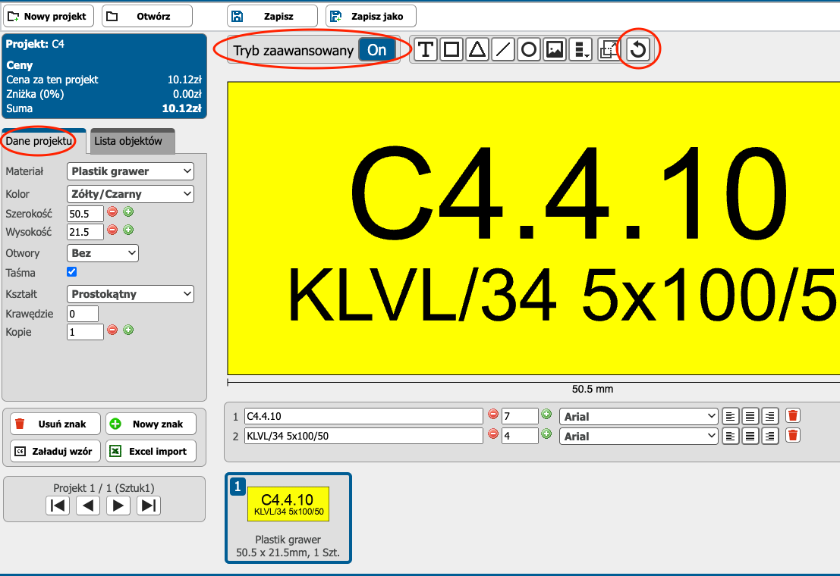Screen dimensions: 840x576
Task: Expand the Kolor Żółty/Czarny dropdown
Action: [x=131, y=194]
